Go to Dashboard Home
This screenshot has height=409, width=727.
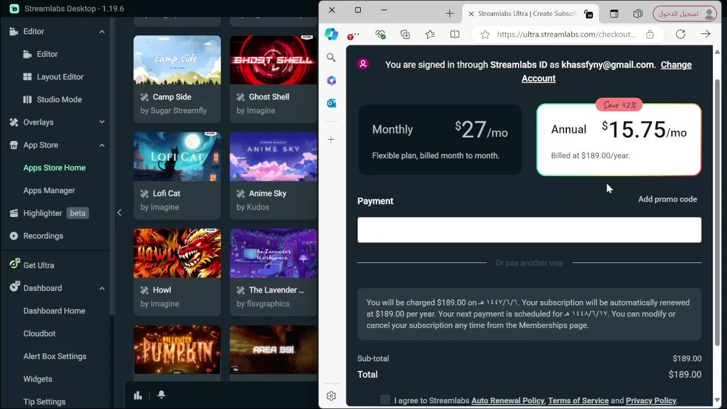point(54,311)
